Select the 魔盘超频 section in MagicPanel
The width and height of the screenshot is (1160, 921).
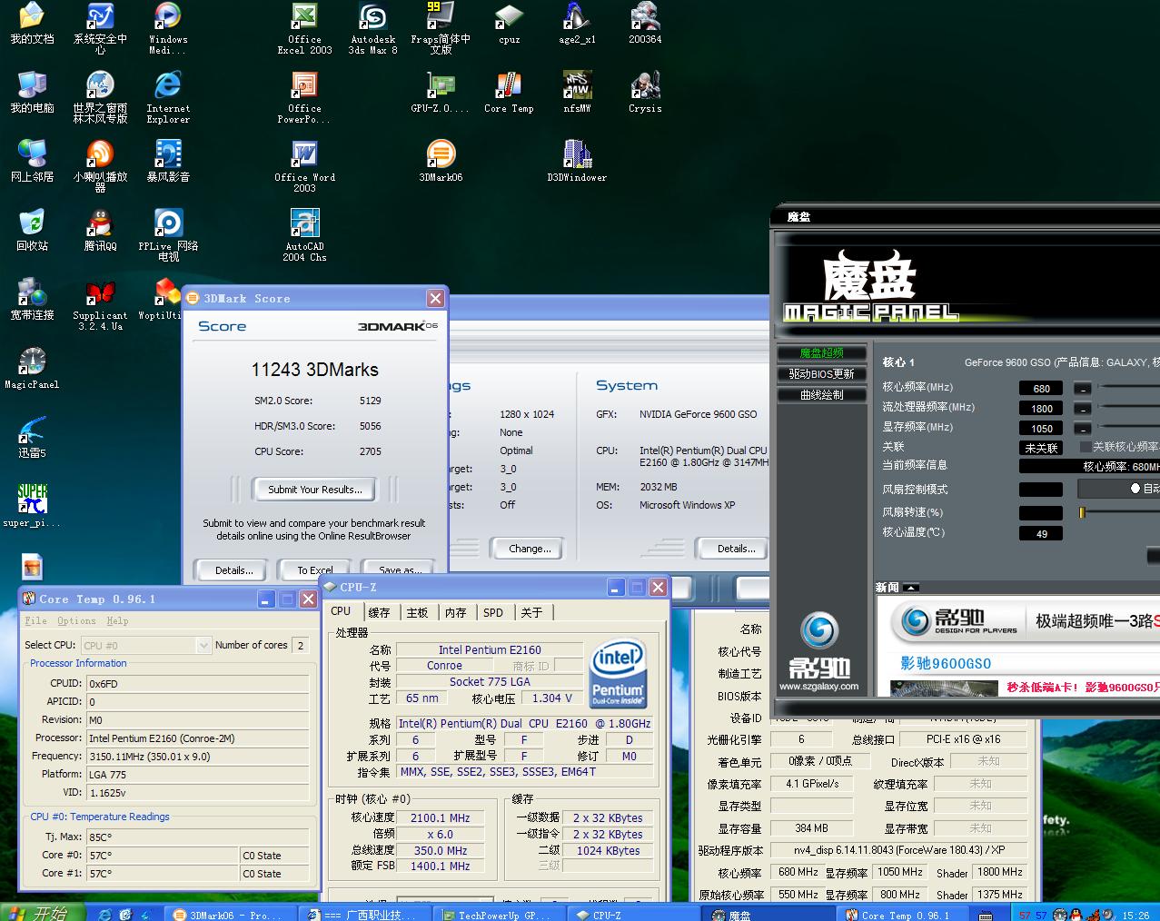point(822,353)
